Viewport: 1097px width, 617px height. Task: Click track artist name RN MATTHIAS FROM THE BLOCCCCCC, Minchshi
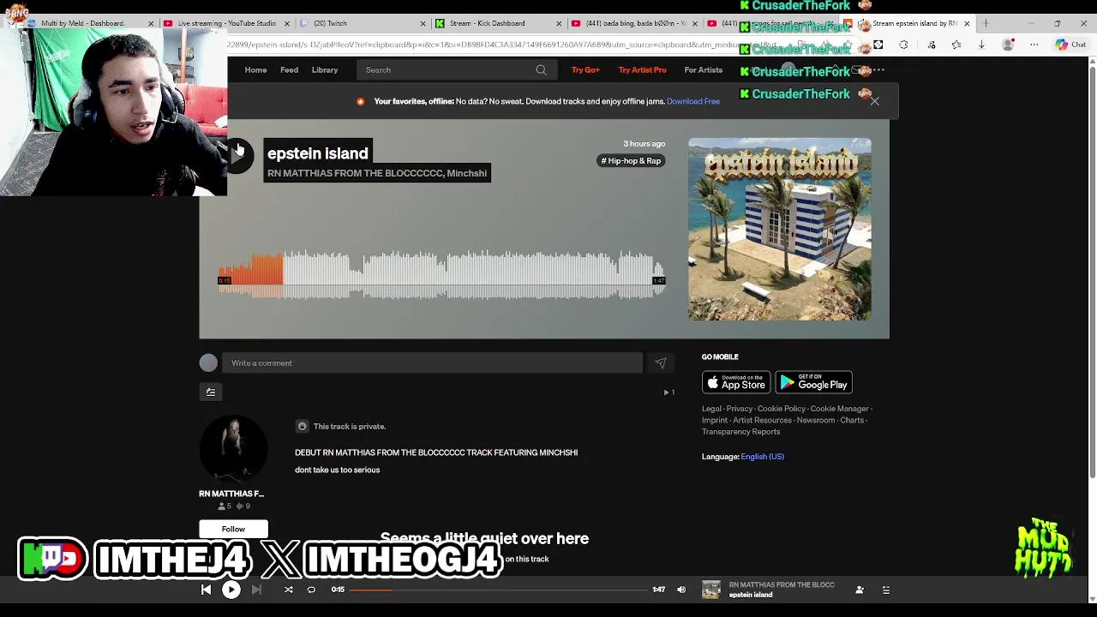377,173
